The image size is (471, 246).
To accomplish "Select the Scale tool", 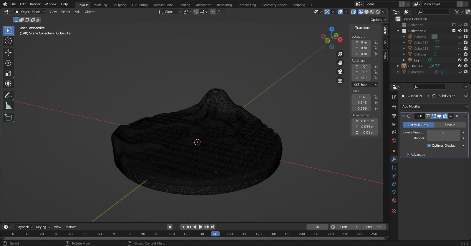I will point(8,73).
